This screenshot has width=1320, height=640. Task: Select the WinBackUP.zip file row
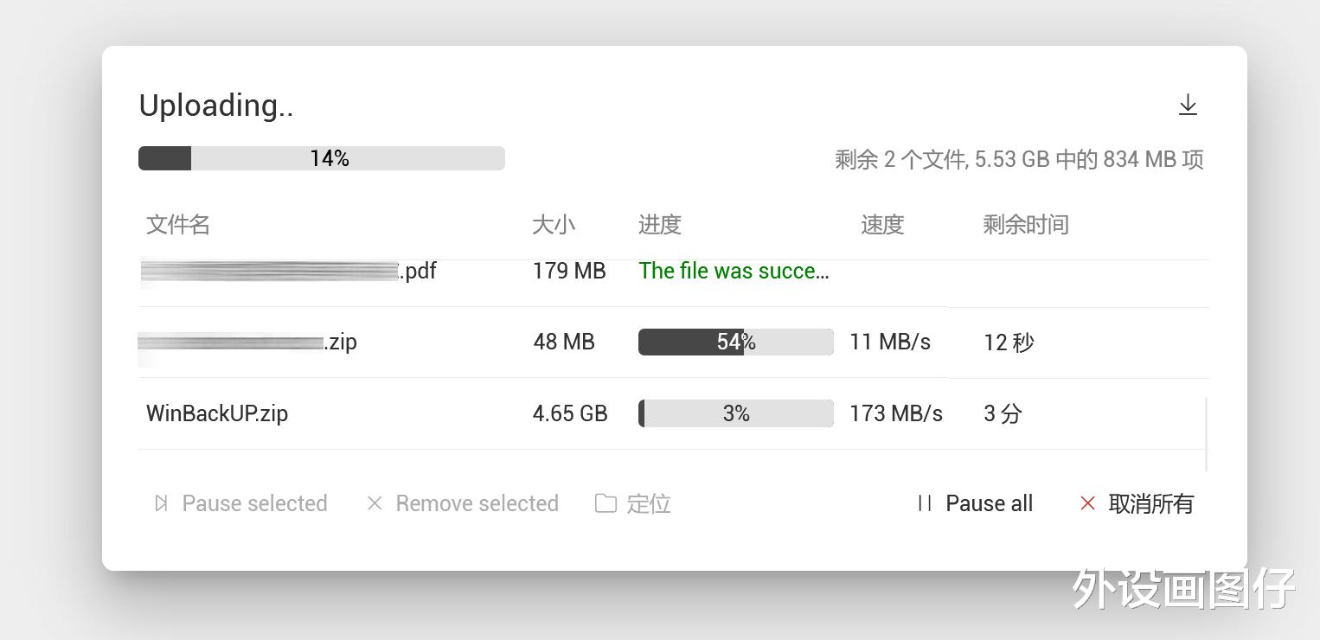click(217, 413)
